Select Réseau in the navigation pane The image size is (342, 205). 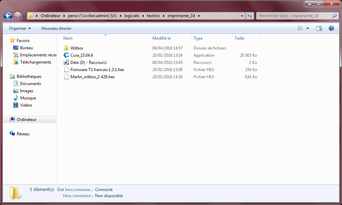pos(23,134)
